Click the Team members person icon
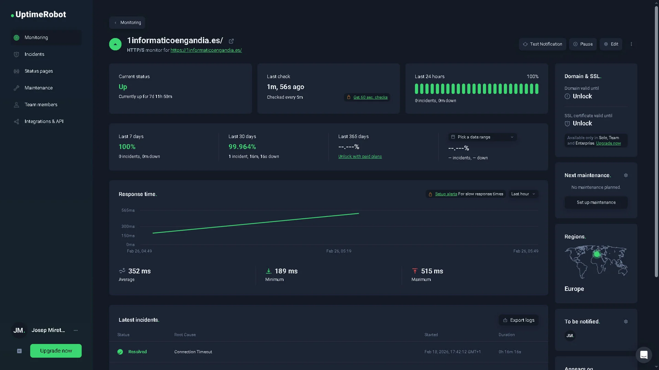 [16, 105]
